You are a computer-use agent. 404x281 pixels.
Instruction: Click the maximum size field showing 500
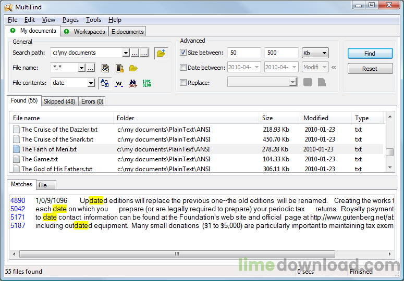pos(281,53)
